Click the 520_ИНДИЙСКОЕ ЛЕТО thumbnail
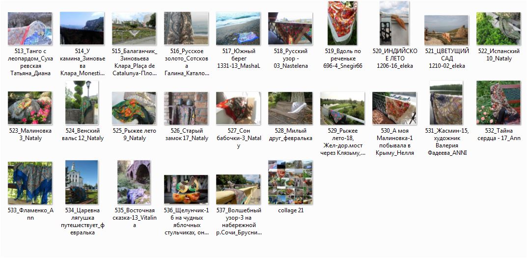The image size is (527, 258). [394, 23]
